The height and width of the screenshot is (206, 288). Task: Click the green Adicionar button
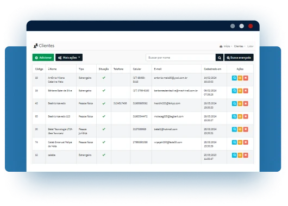pyautogui.click(x=43, y=58)
